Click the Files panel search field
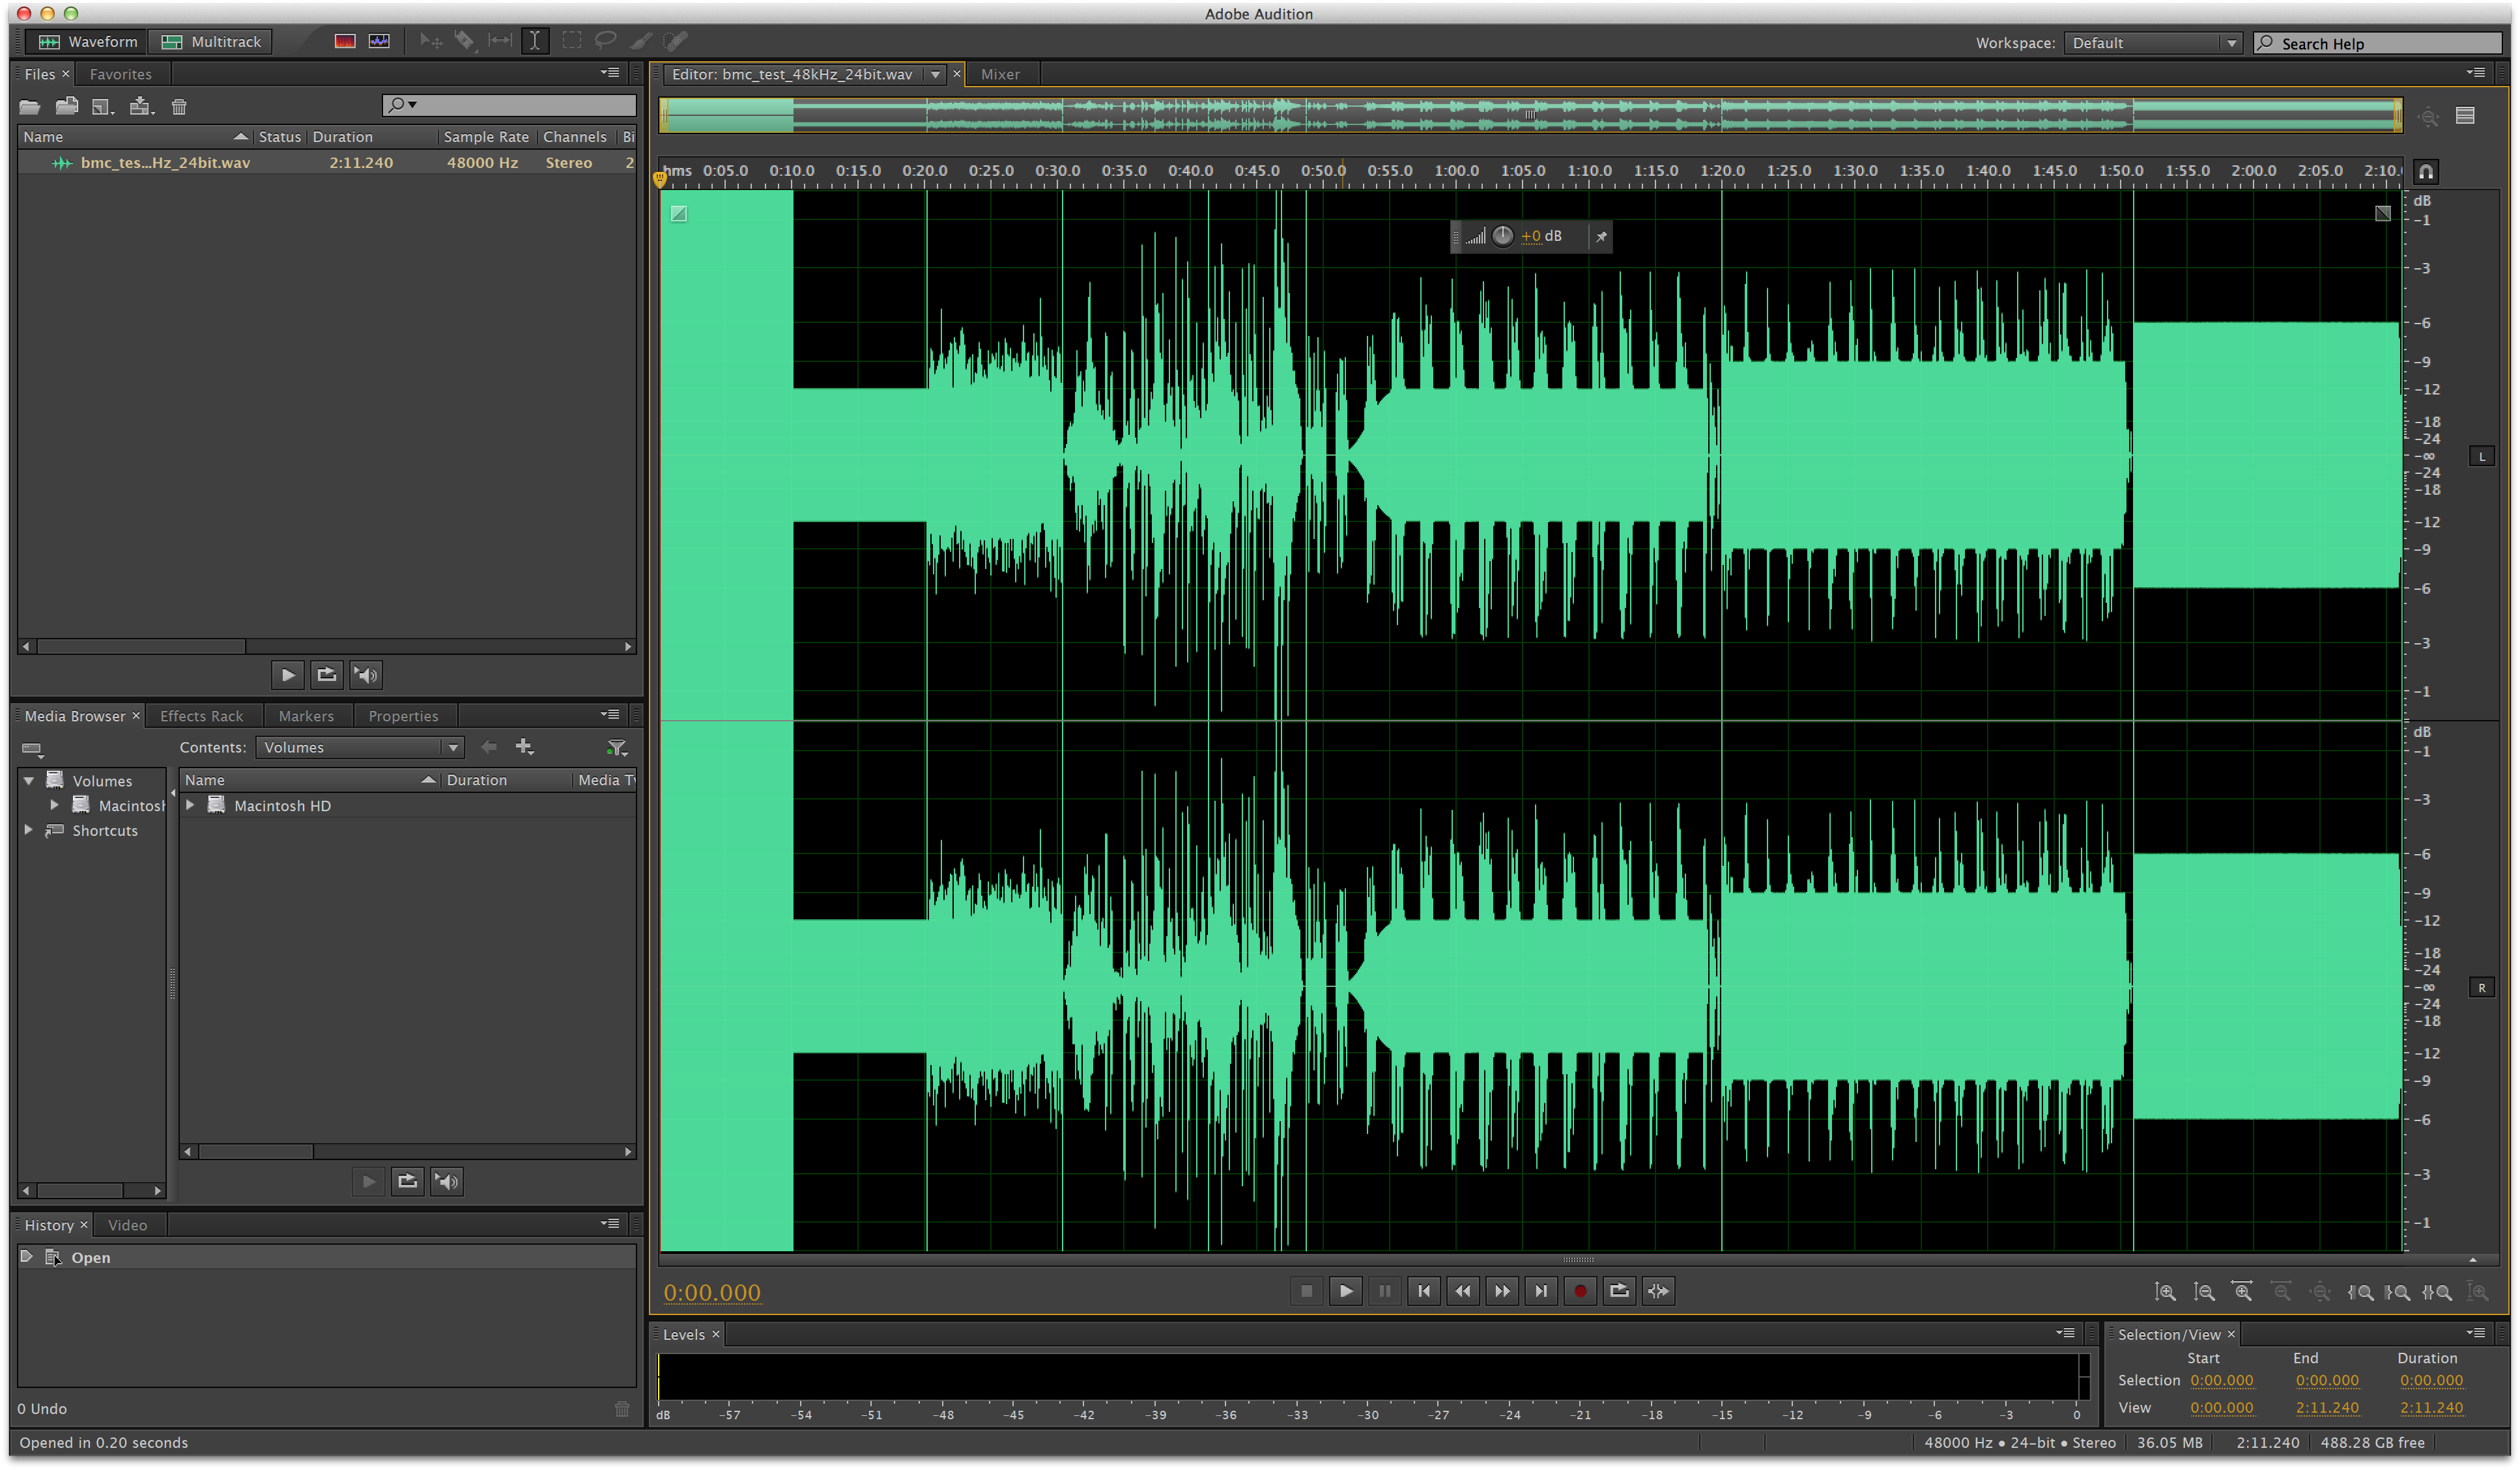Screen dimensions: 2520x1470 tap(509, 105)
